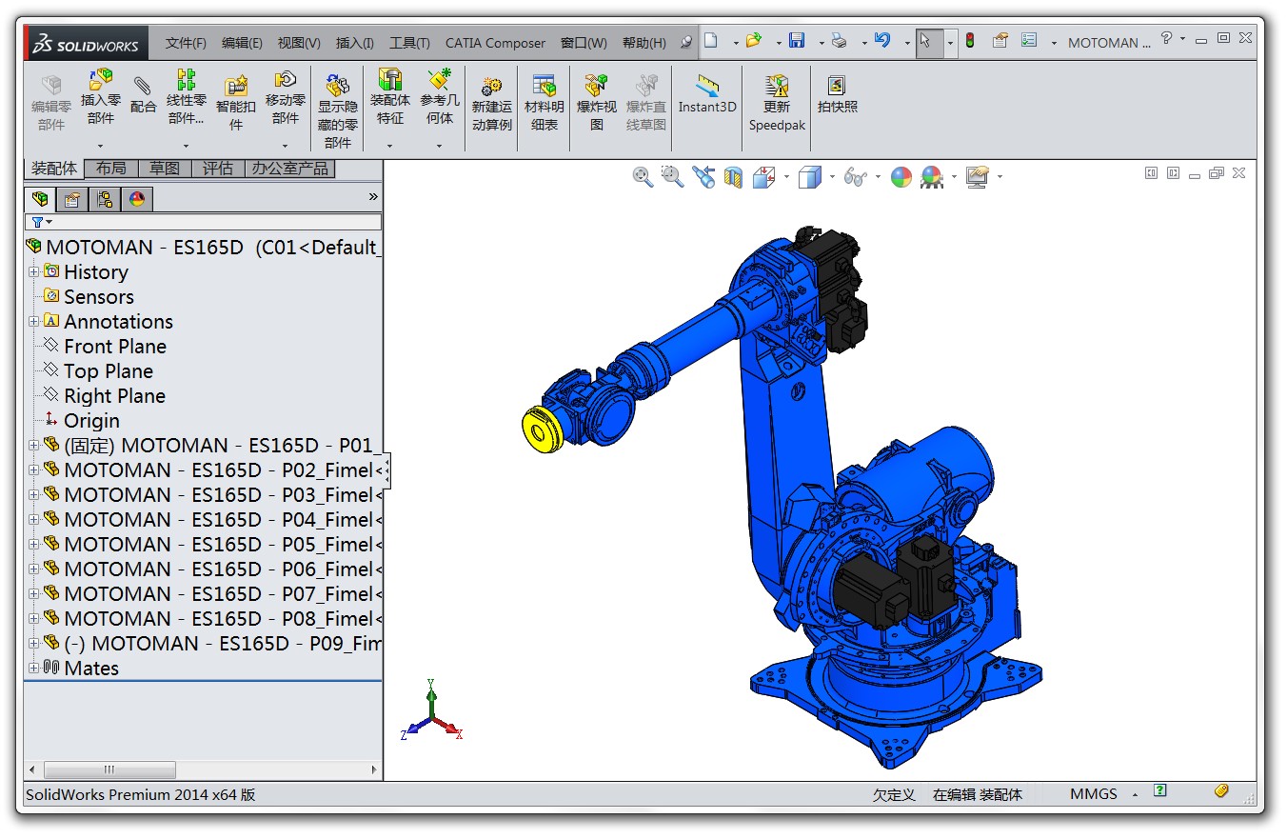Toggle the Instant3D mode button
Viewport: 1287px width, 839px height.
click(707, 95)
